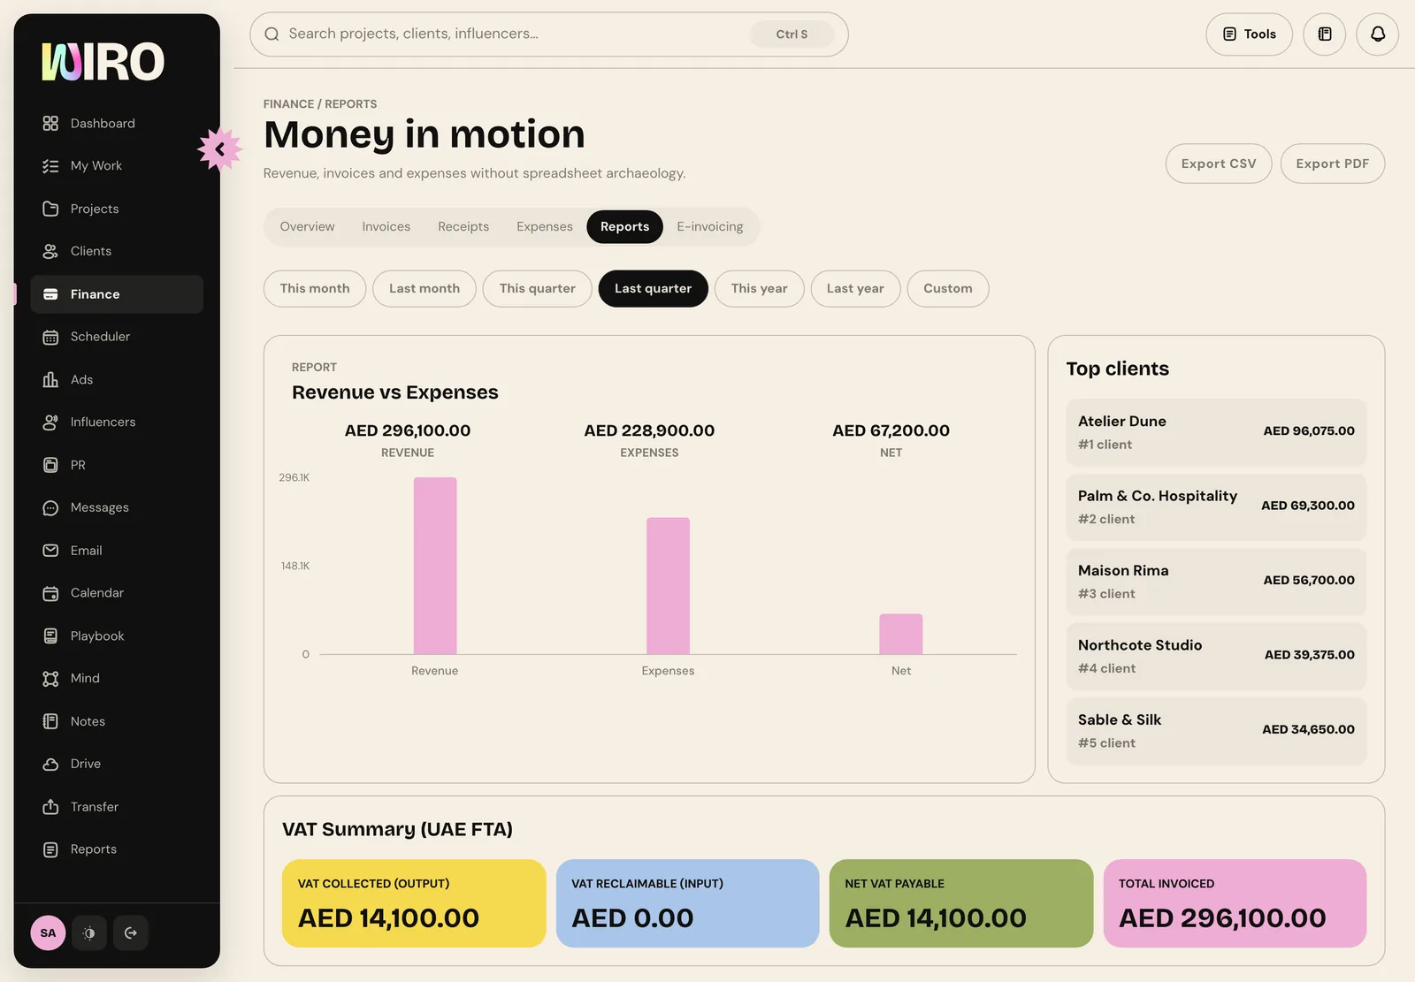
Task: Open the Tools button
Action: point(1249,34)
